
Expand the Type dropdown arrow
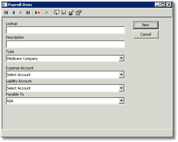tap(122, 58)
